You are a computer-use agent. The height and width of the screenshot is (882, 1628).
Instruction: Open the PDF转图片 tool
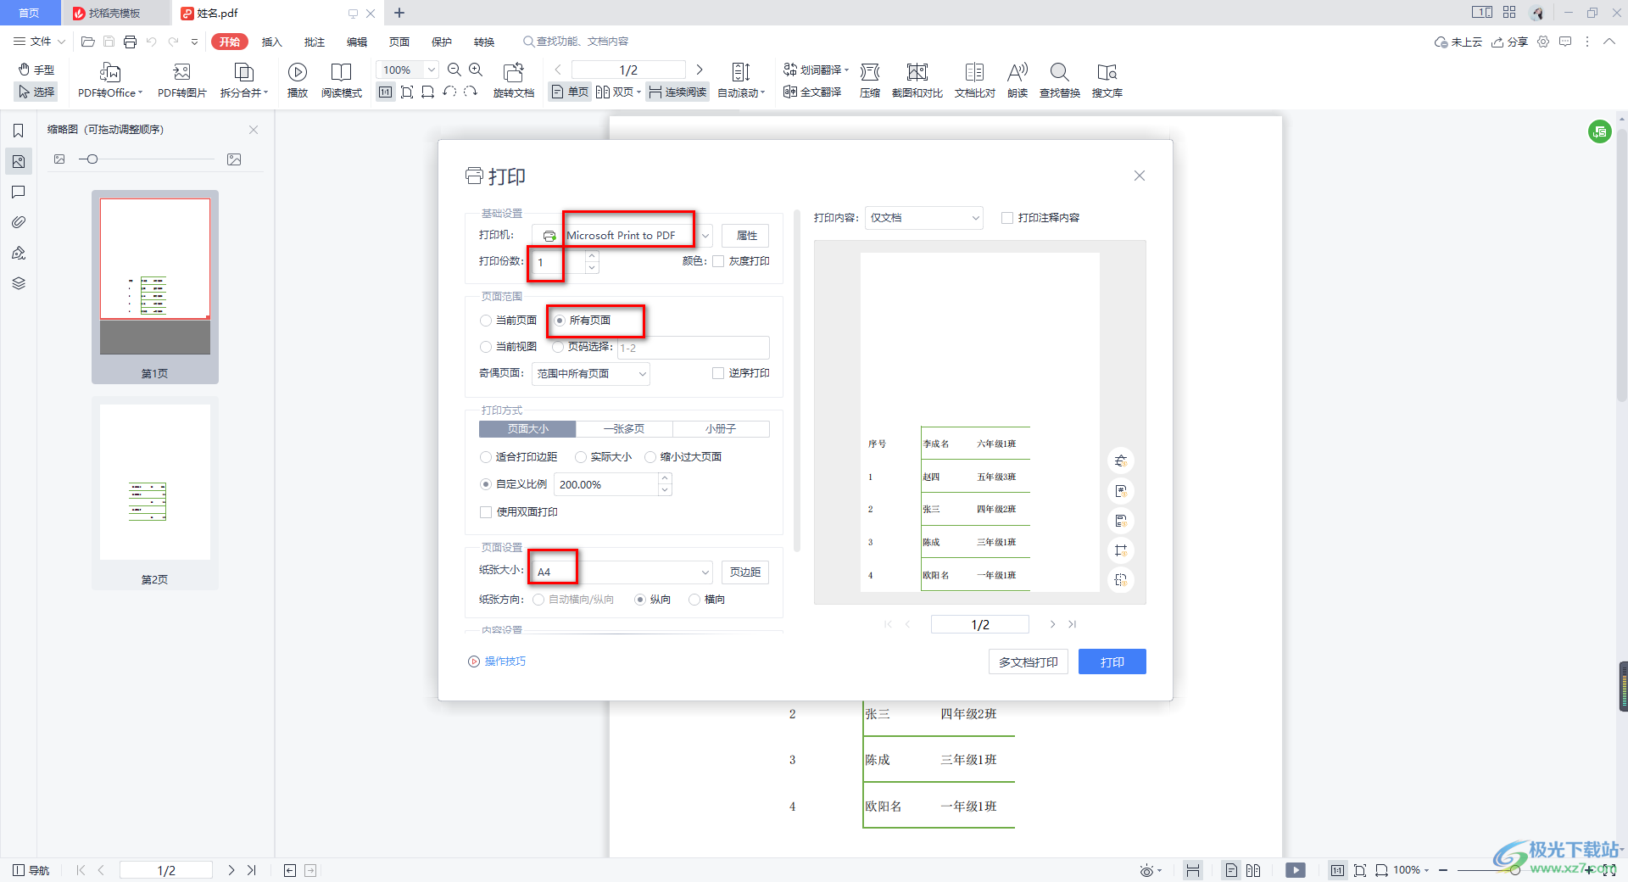(181, 80)
